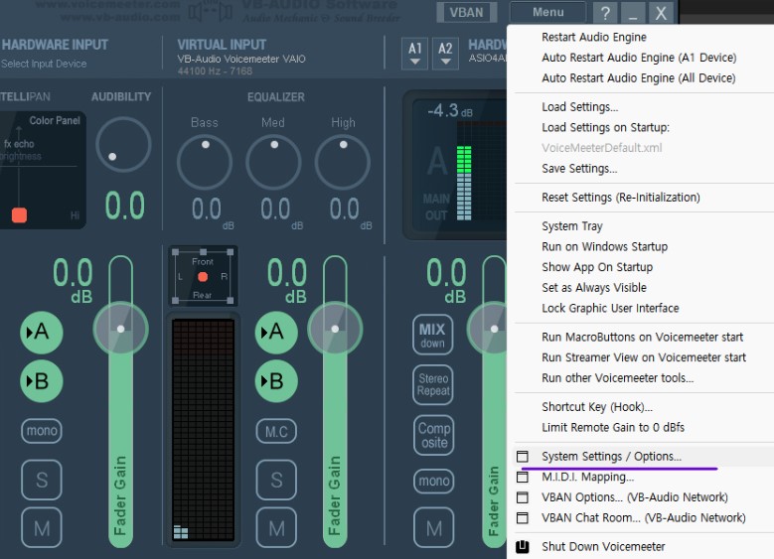Screen dimensions: 774x559
Task: Toggle bus A on virtual input strip
Action: 276,332
